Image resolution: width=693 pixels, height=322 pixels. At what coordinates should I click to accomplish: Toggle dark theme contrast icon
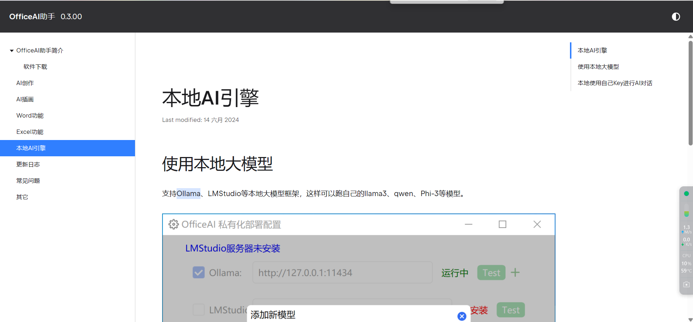point(676,17)
